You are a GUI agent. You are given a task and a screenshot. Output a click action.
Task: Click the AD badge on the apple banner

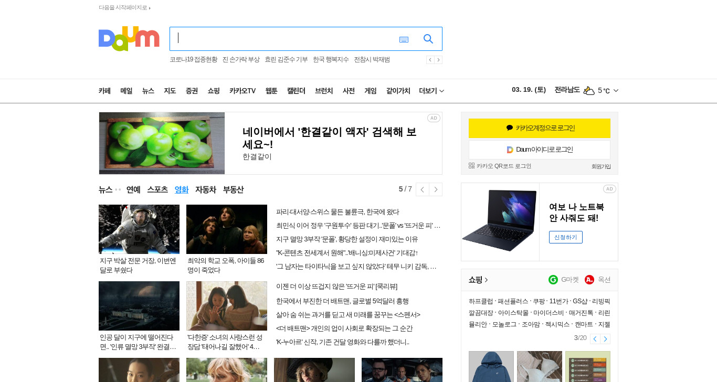click(434, 118)
